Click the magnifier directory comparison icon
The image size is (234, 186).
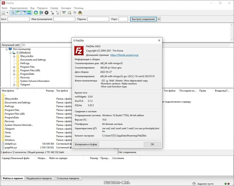click(70, 13)
